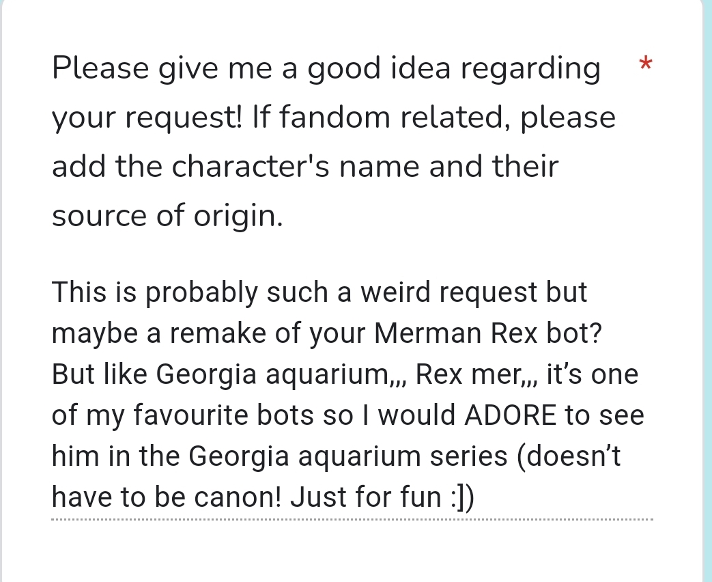Screen dimensions: 712x582
Task: Click 'your request! If fandom related' line
Action: 334,117
